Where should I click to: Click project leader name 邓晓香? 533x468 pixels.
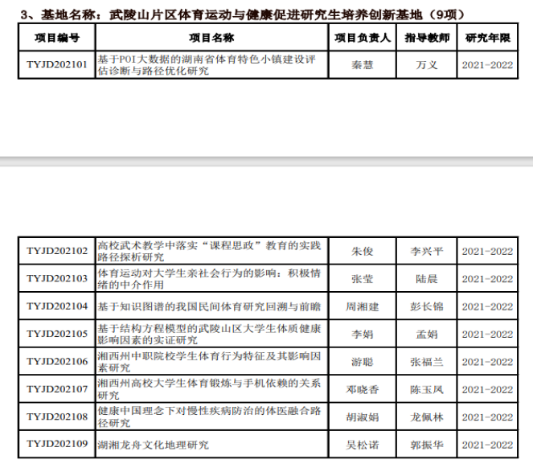point(363,389)
